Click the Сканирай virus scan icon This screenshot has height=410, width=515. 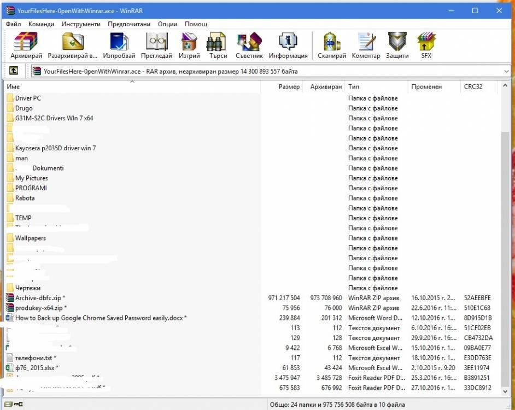click(x=332, y=42)
